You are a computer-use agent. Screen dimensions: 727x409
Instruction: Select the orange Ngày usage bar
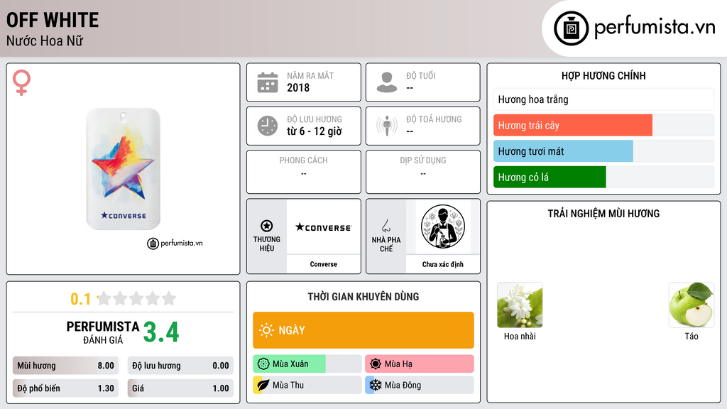click(x=363, y=330)
